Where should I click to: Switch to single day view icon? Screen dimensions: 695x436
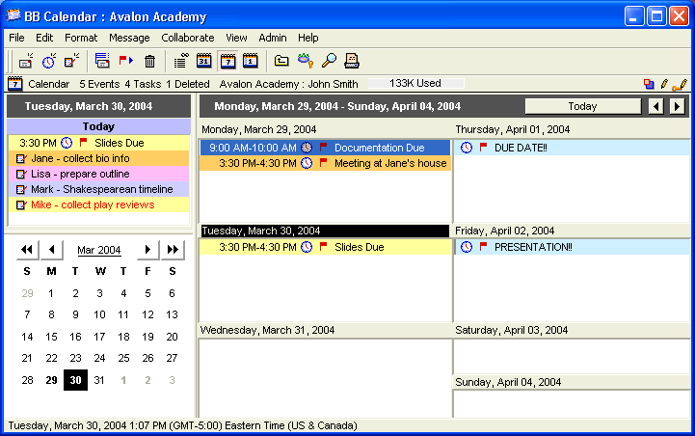[x=251, y=61]
